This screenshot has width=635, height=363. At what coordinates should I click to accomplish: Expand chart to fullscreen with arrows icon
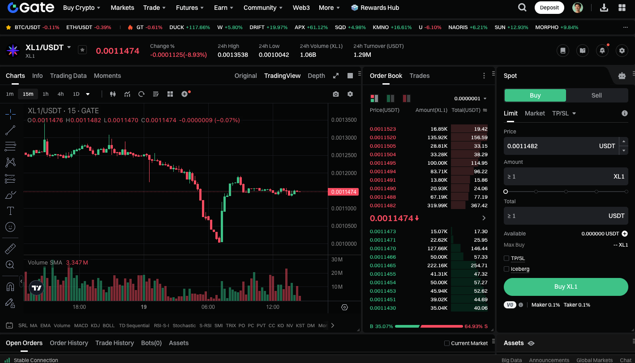click(x=336, y=76)
